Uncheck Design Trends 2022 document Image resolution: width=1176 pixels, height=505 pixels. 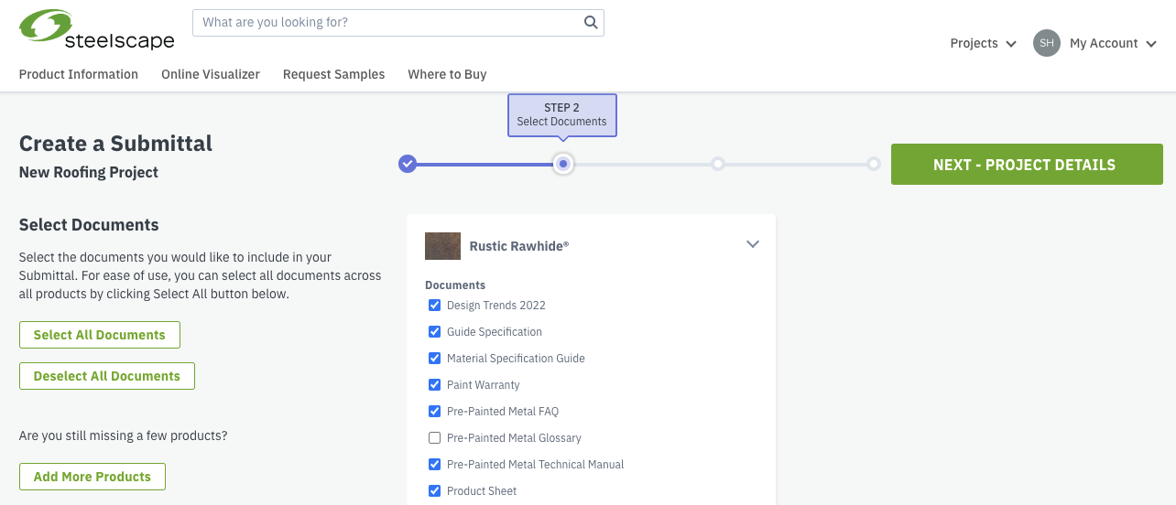434,305
